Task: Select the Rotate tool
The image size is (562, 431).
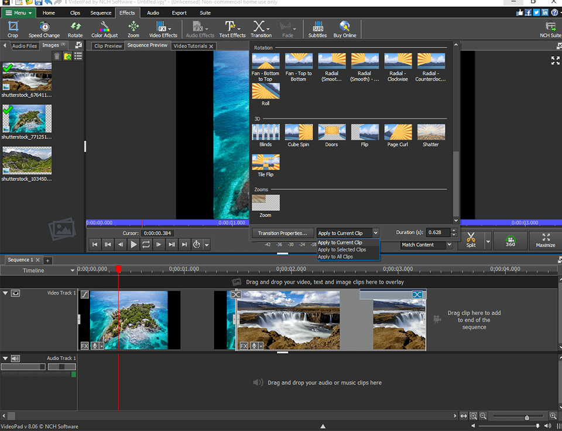Action: 75,29
